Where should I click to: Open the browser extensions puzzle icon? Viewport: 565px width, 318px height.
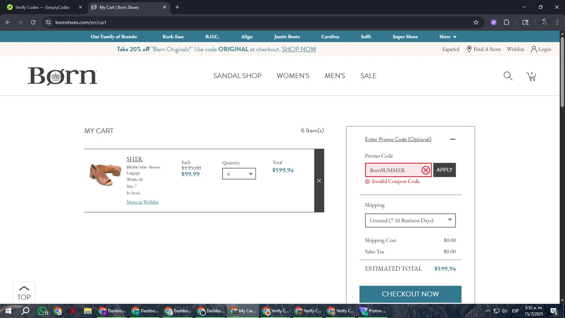tap(507, 22)
